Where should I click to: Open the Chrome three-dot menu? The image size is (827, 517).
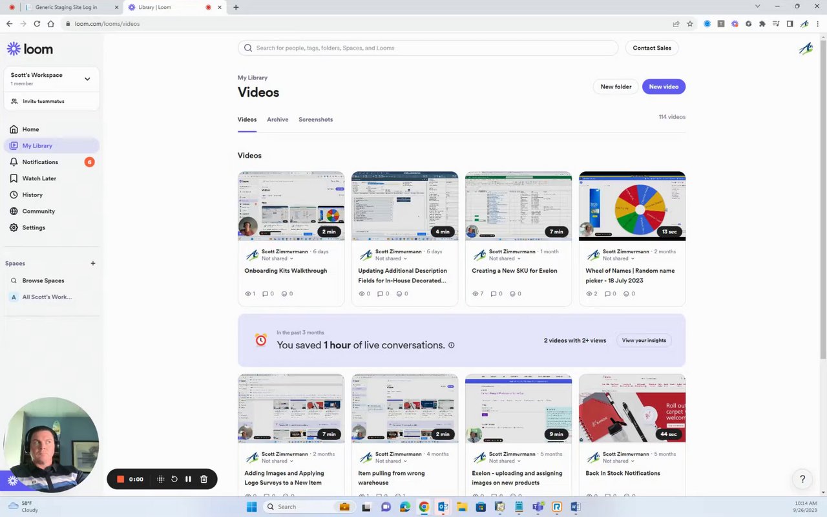point(818,24)
